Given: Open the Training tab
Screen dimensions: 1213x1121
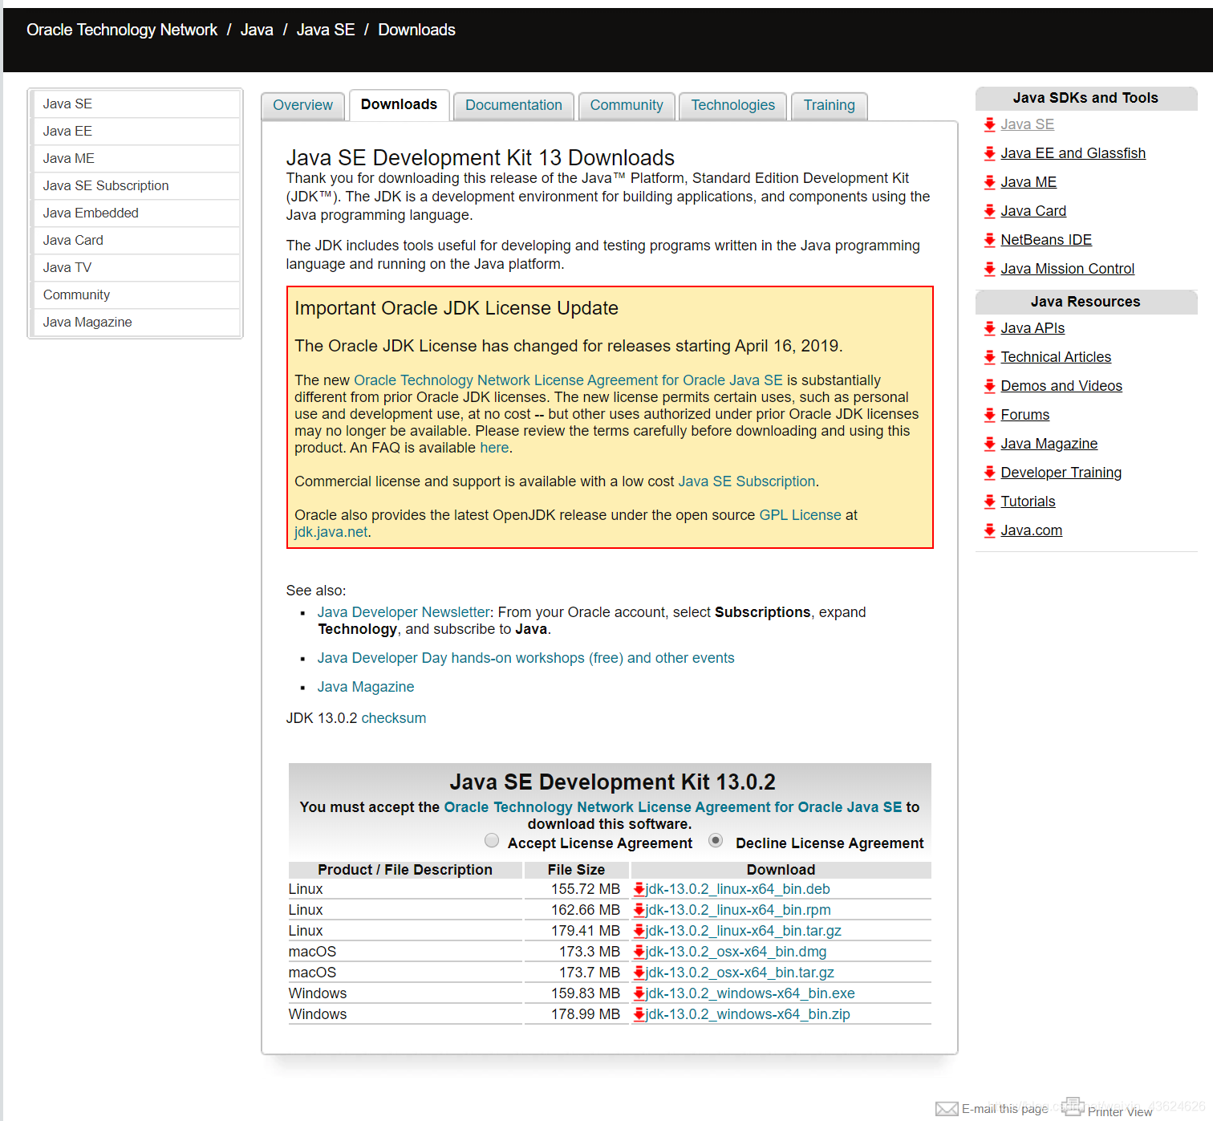Looking at the screenshot, I should tap(829, 105).
